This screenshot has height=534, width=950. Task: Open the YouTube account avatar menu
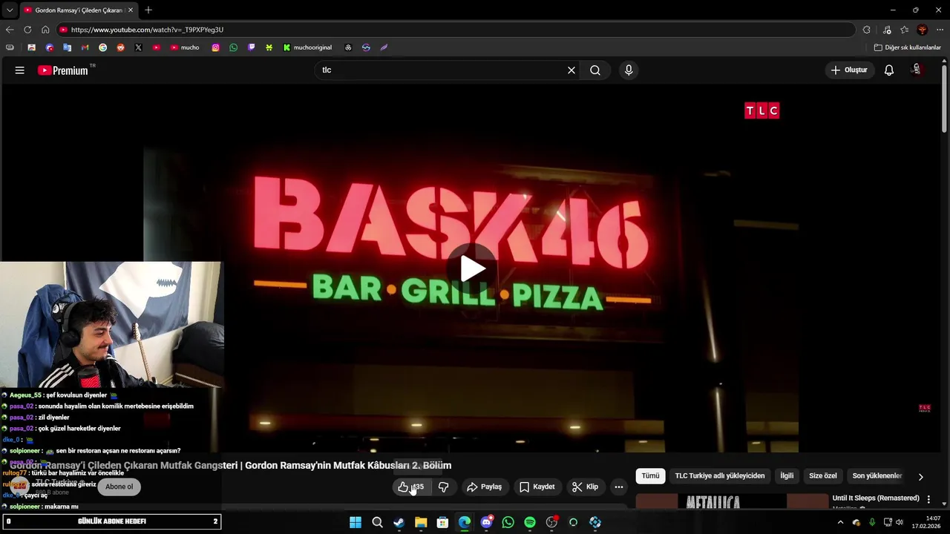click(x=917, y=70)
